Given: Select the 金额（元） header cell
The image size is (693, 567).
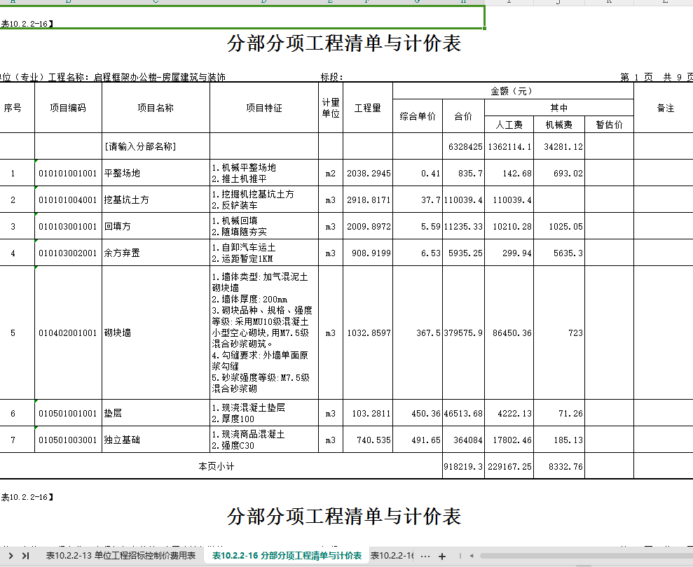Looking at the screenshot, I should pos(513,91).
